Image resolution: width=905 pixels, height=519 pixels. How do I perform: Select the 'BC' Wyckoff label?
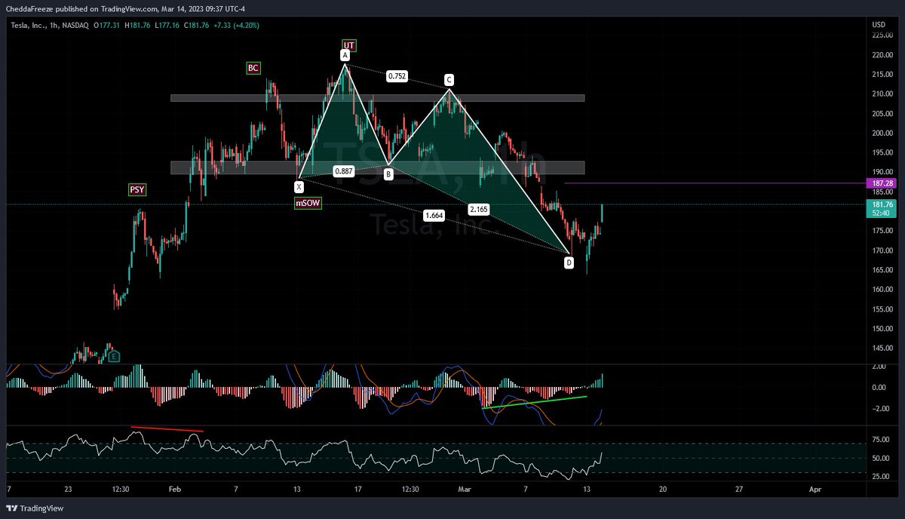point(253,69)
